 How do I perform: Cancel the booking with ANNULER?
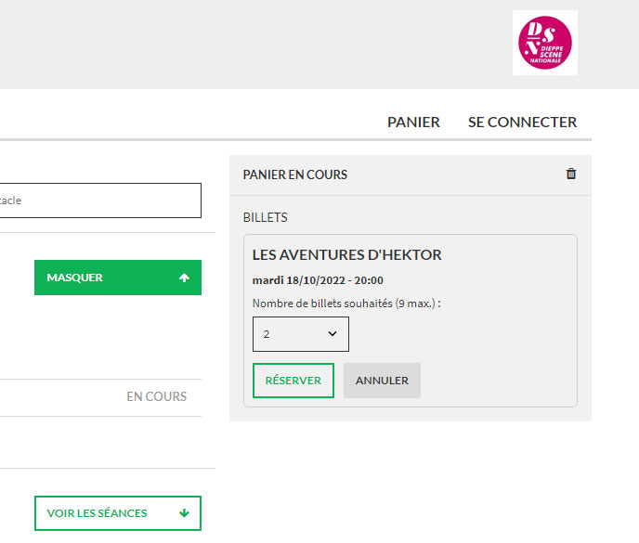click(382, 381)
